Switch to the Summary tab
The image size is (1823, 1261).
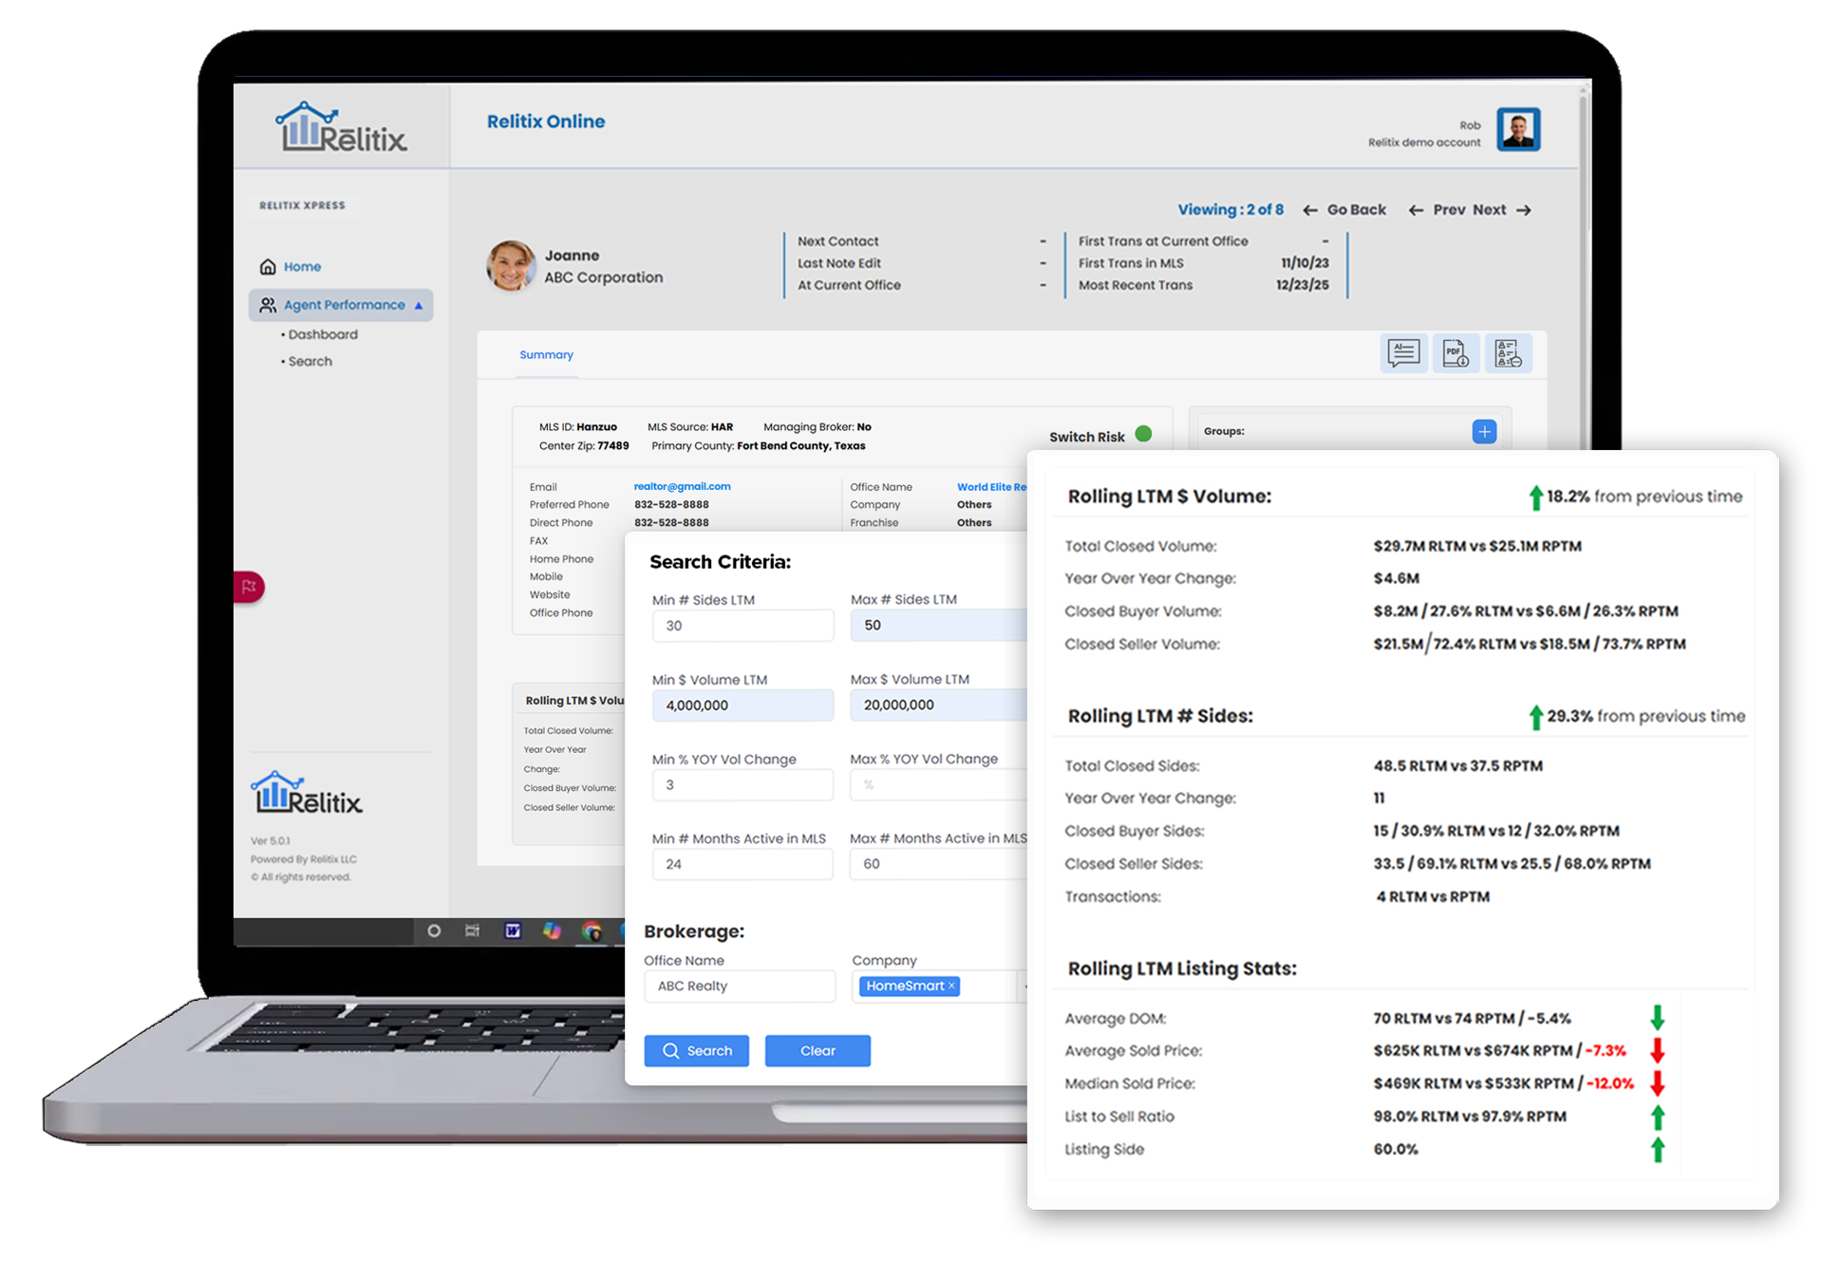pyautogui.click(x=546, y=355)
